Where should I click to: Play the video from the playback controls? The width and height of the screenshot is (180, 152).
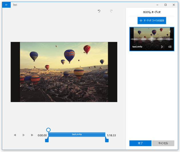[x=24, y=135]
